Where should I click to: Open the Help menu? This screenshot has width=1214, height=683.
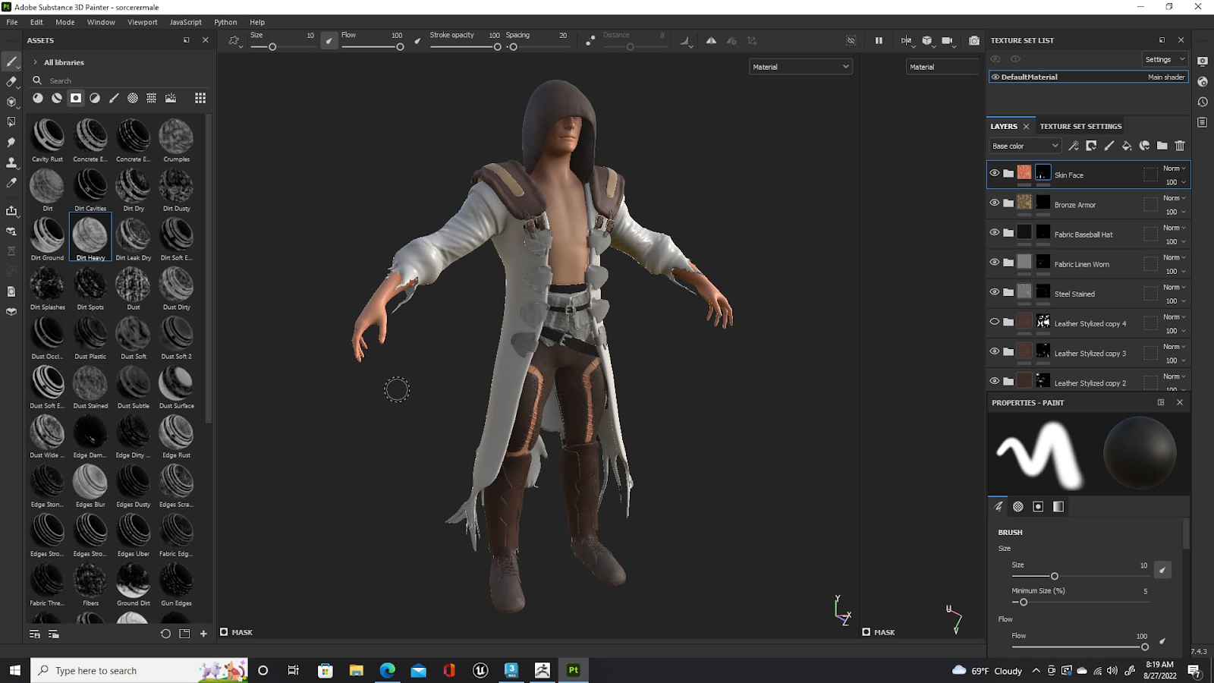[x=257, y=22]
